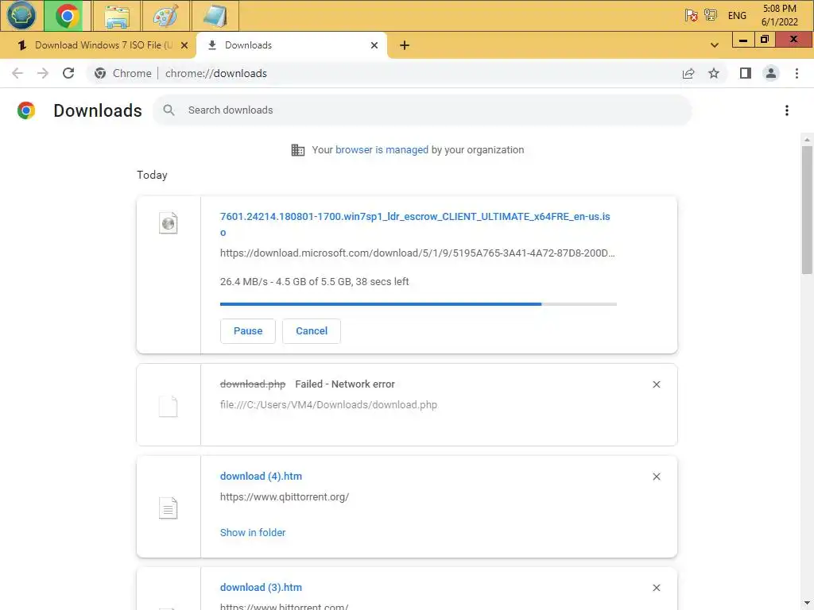
Task: Go back with the browser back arrow
Action: [x=17, y=73]
